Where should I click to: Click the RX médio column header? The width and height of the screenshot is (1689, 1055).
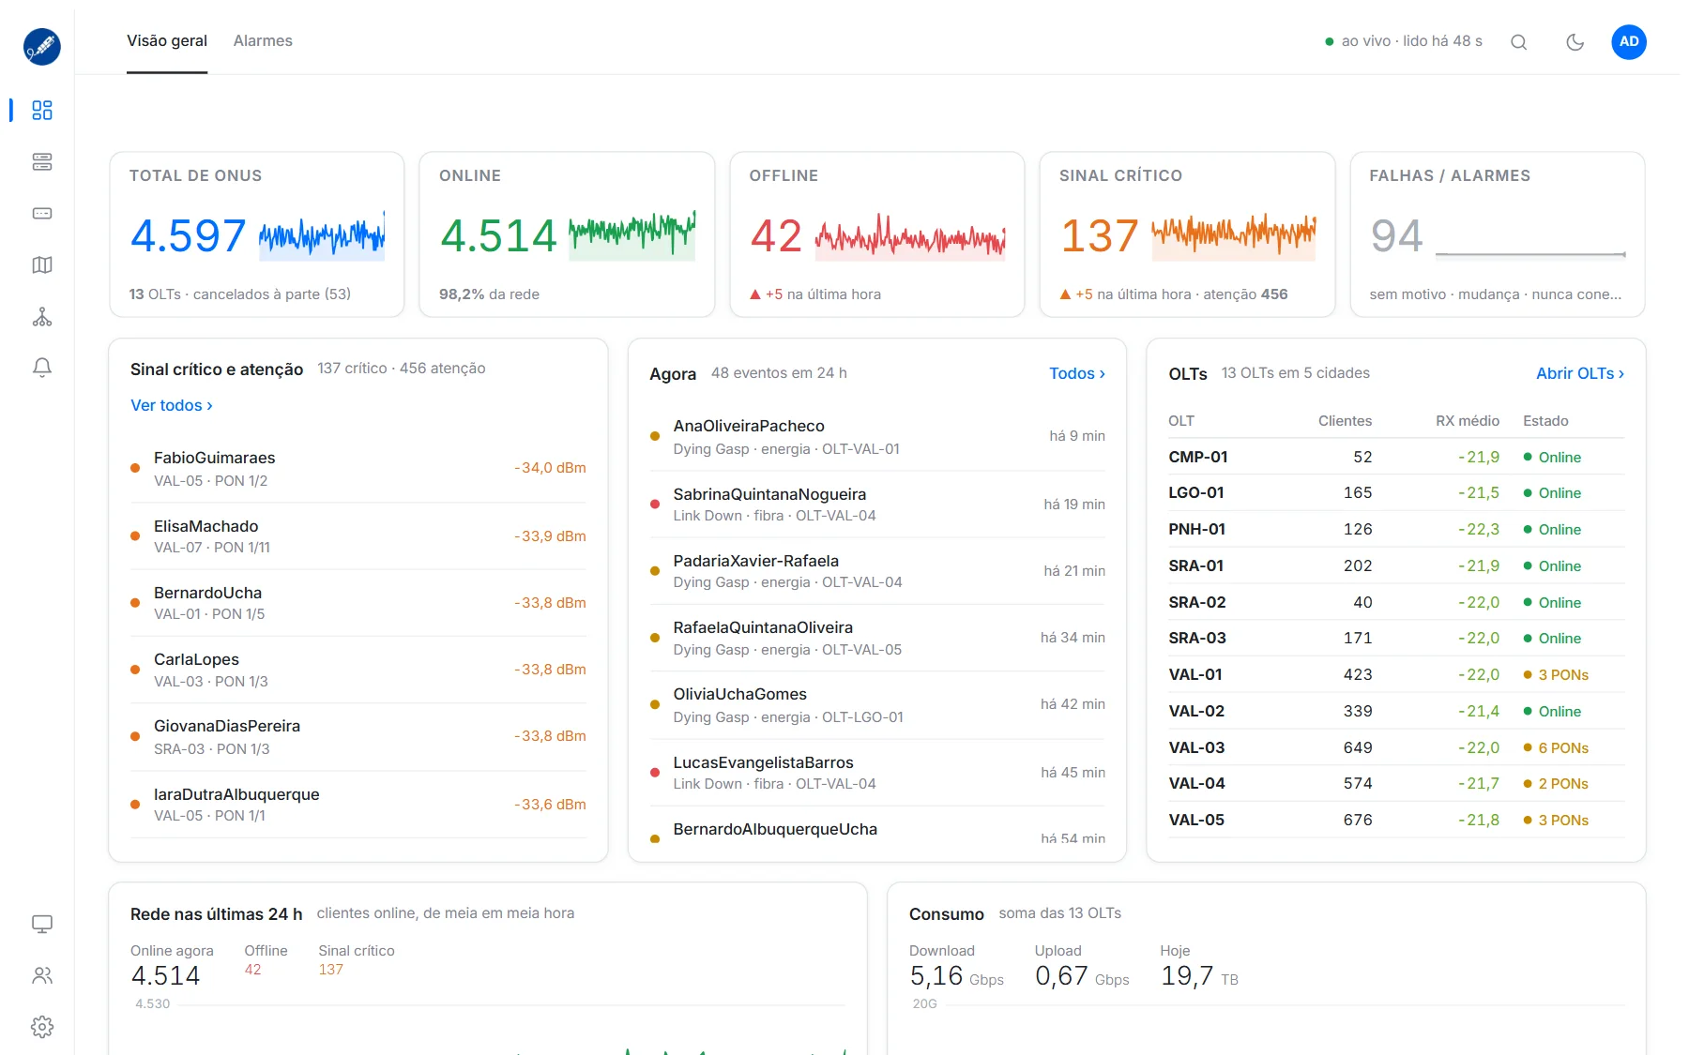1467,421
